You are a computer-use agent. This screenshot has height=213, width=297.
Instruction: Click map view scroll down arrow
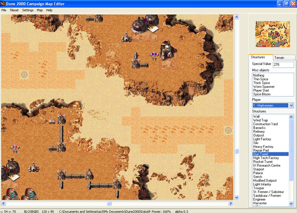[237, 197]
